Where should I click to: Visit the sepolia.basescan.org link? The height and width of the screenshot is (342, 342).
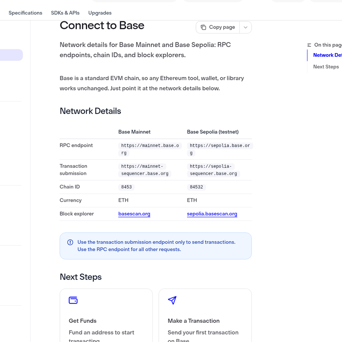(x=212, y=214)
